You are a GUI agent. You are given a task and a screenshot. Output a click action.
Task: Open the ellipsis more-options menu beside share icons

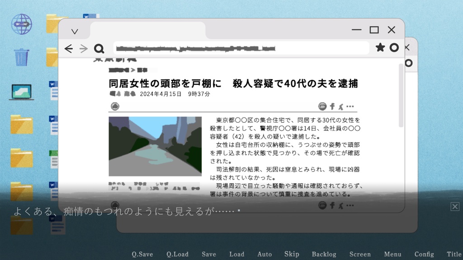click(x=350, y=106)
